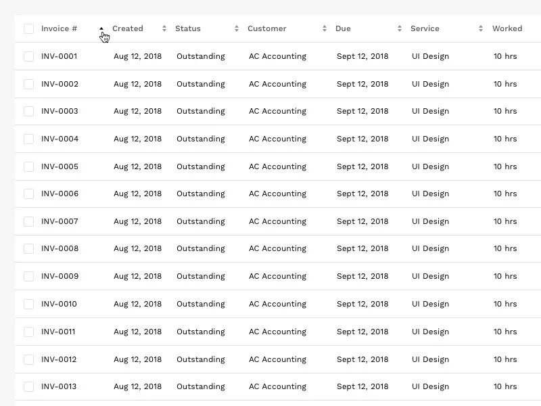Image resolution: width=541 pixels, height=406 pixels.
Task: Click Outstanding status of INV-0004
Action: (x=201, y=139)
